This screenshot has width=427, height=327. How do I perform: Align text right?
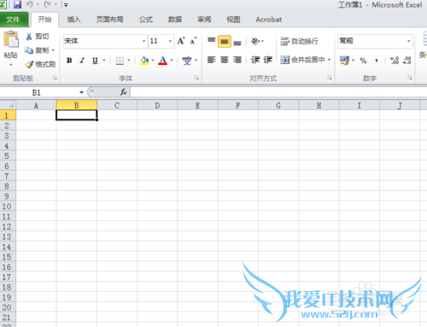(x=237, y=60)
